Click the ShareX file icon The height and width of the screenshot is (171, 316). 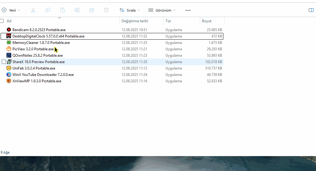coord(9,62)
